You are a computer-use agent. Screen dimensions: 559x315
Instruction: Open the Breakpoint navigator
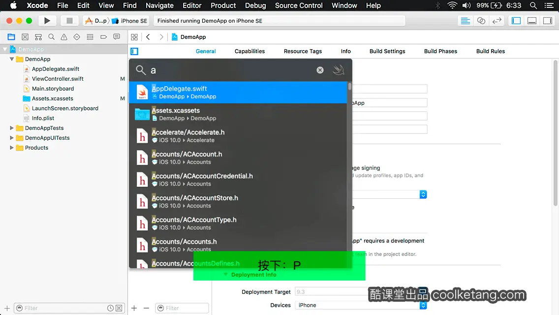click(103, 37)
